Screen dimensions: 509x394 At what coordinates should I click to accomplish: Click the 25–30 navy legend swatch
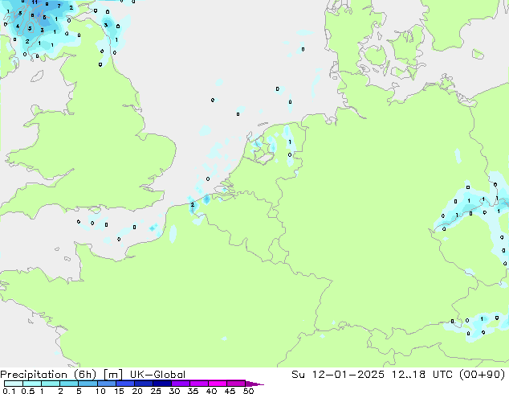(x=162, y=384)
